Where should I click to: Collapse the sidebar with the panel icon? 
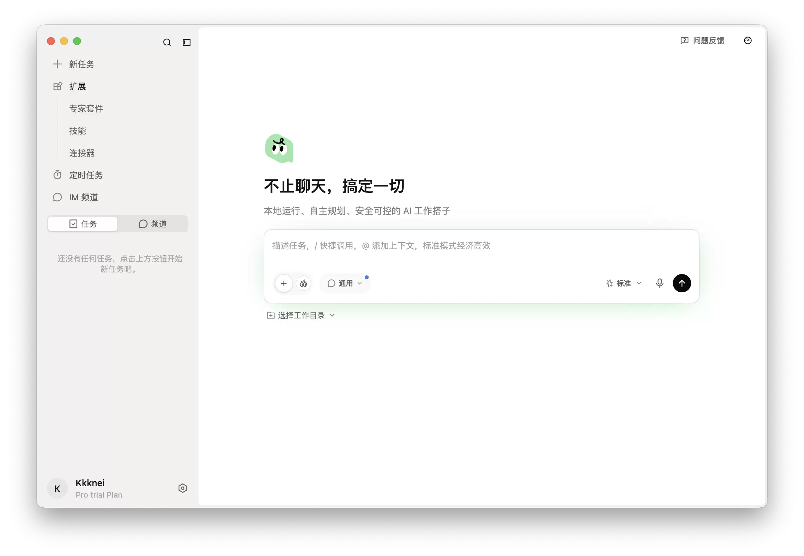click(x=187, y=42)
